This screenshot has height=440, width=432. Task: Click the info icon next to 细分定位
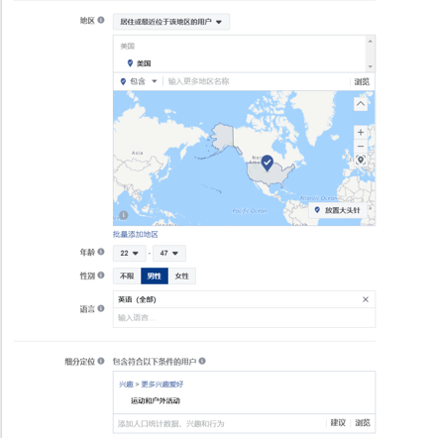pyautogui.click(x=101, y=361)
